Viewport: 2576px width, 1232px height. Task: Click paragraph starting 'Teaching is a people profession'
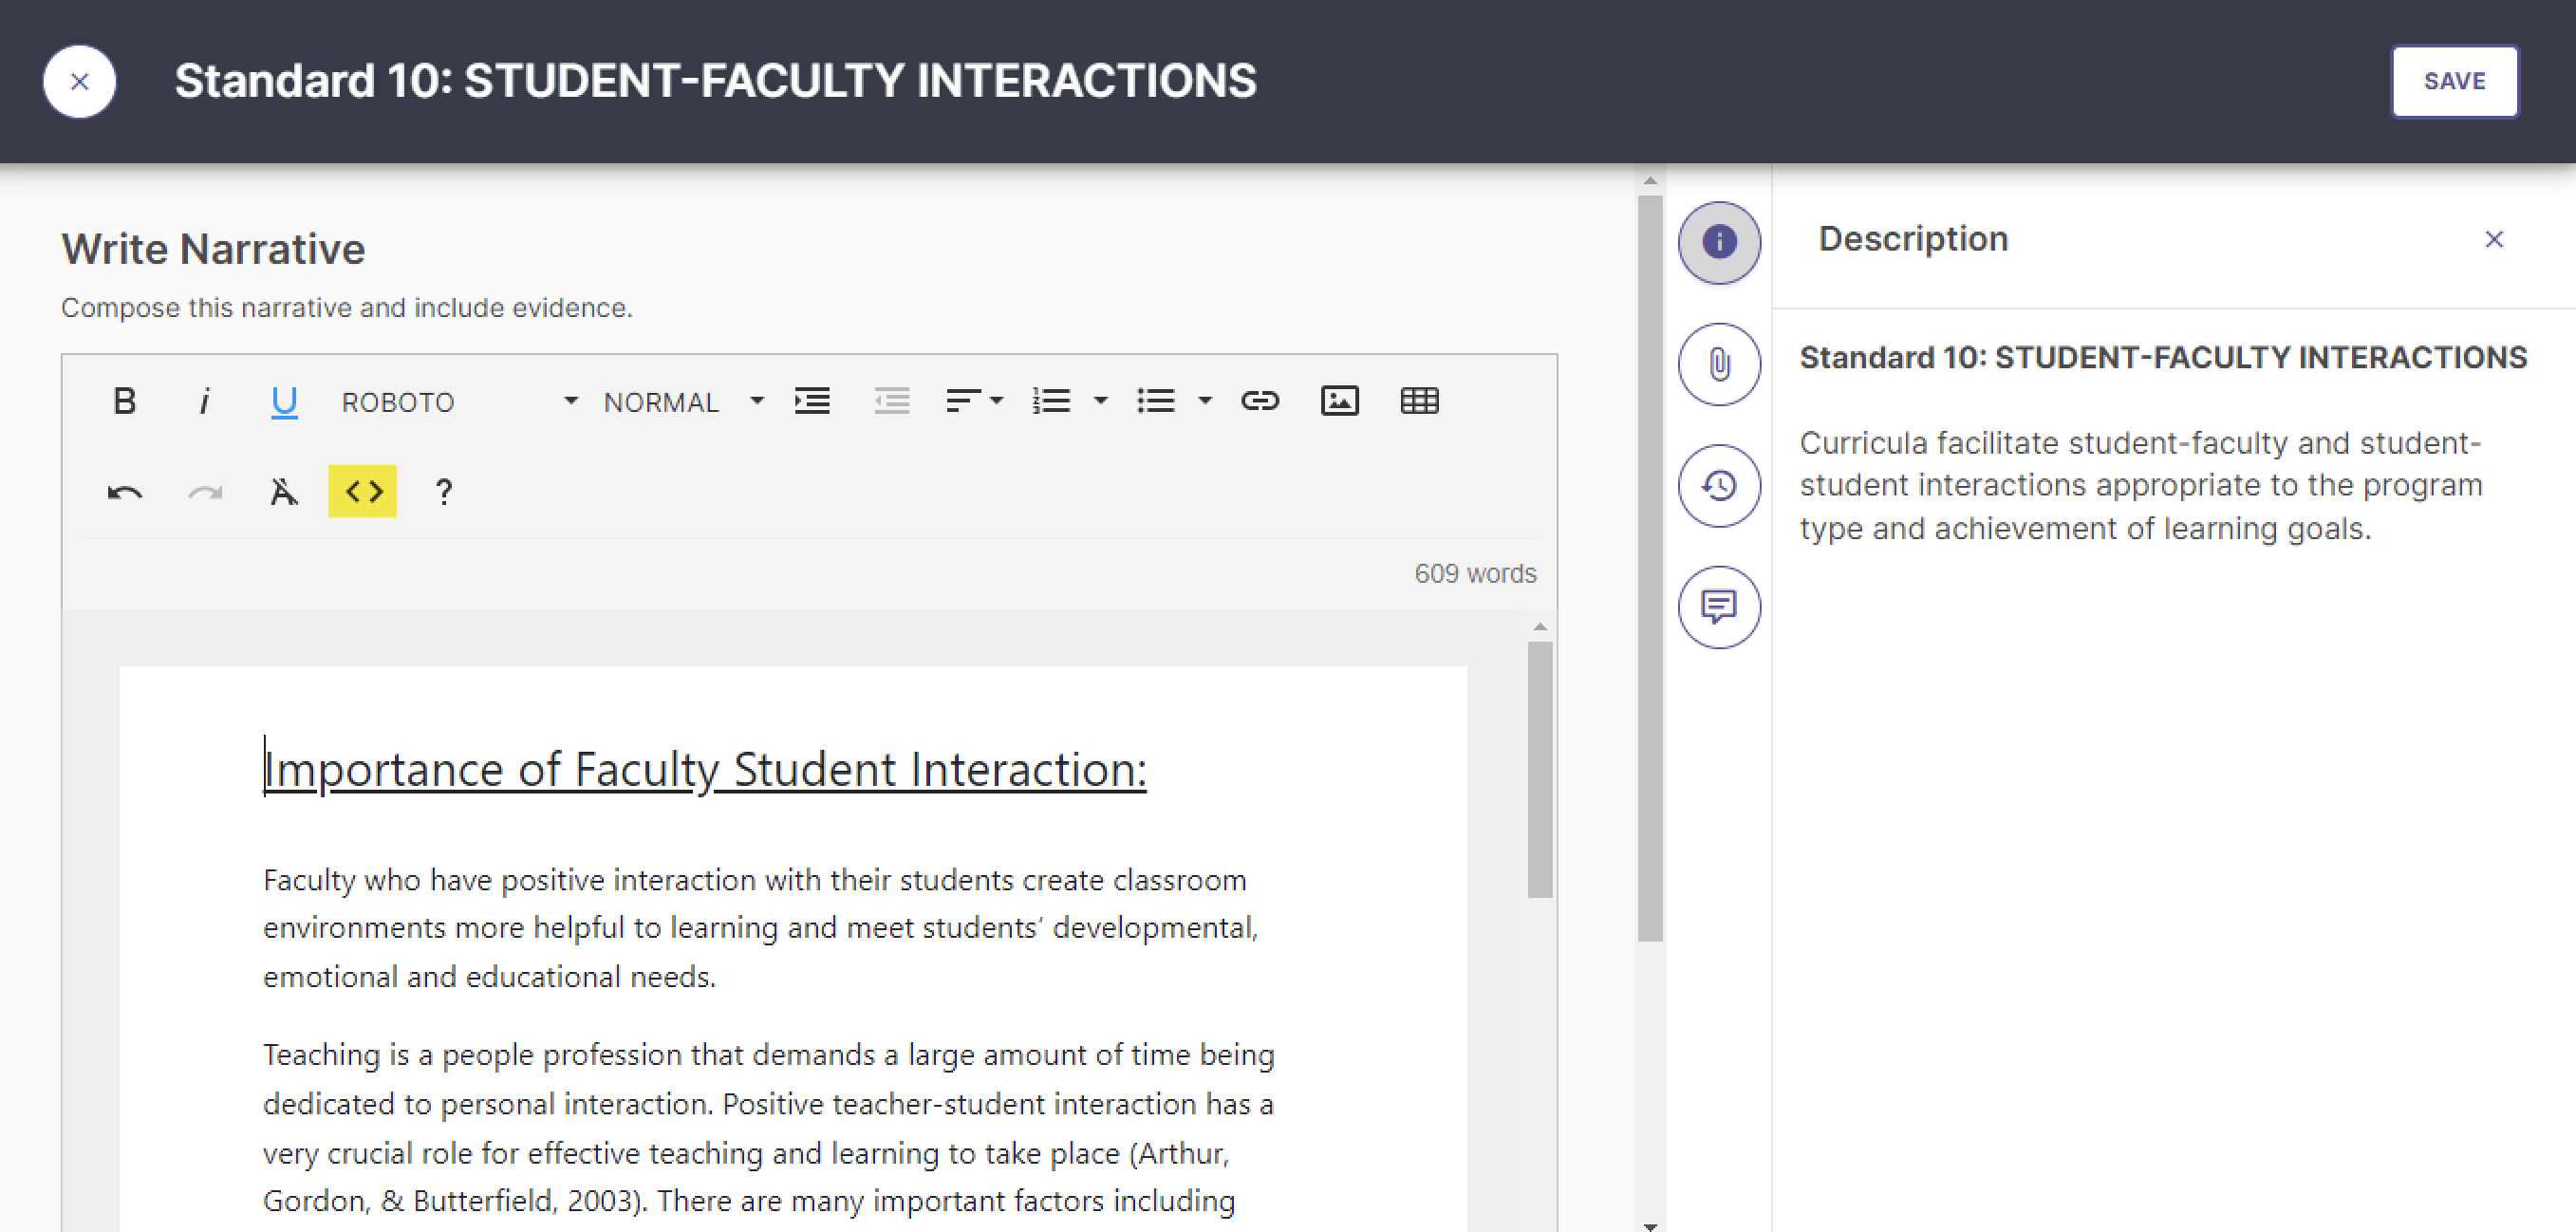(769, 1128)
